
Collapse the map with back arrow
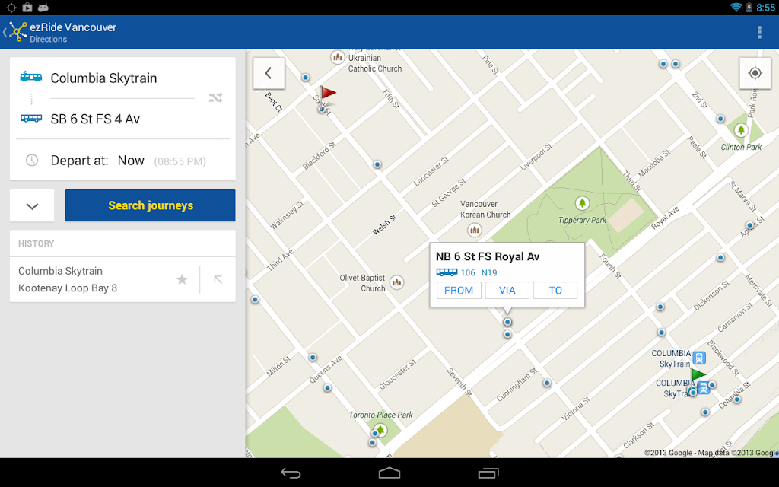pyautogui.click(x=269, y=73)
